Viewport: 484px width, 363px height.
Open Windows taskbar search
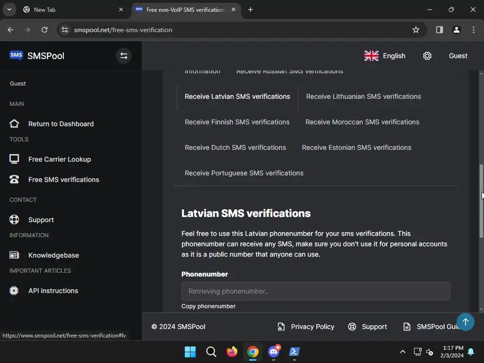click(x=211, y=352)
